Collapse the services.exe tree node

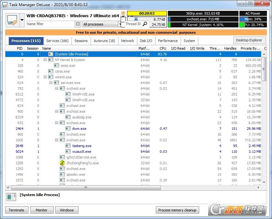click(x=51, y=82)
